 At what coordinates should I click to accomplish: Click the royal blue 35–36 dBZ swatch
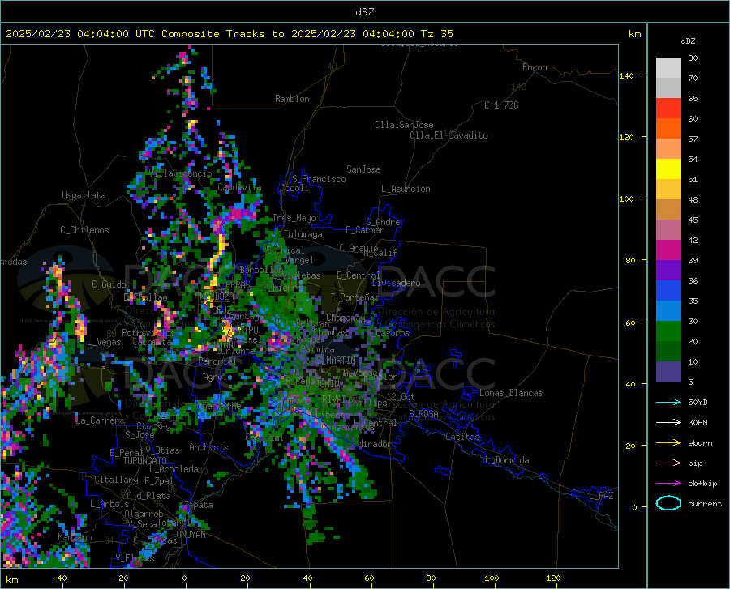click(x=668, y=291)
